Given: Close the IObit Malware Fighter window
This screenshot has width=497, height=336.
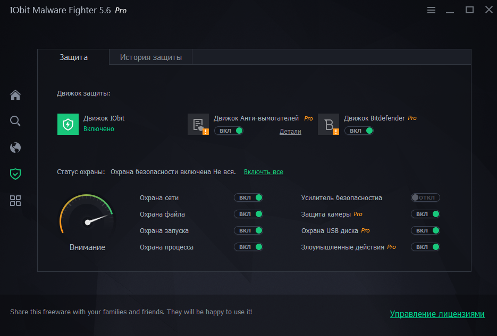Looking at the screenshot, I should [488, 10].
